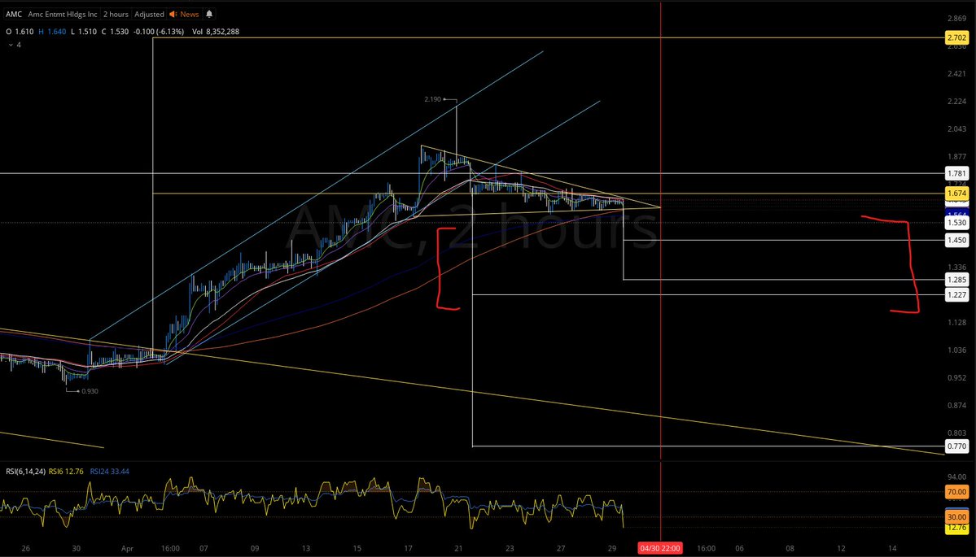The width and height of the screenshot is (976, 557).
Task: Click the Apr label on the time axis
Action: (x=127, y=548)
